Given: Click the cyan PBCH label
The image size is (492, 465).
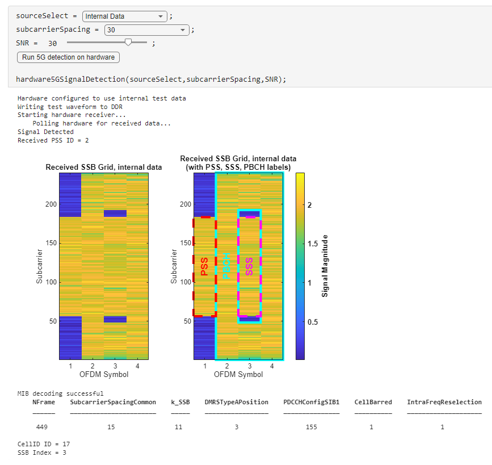Looking at the screenshot, I should pos(226,266).
